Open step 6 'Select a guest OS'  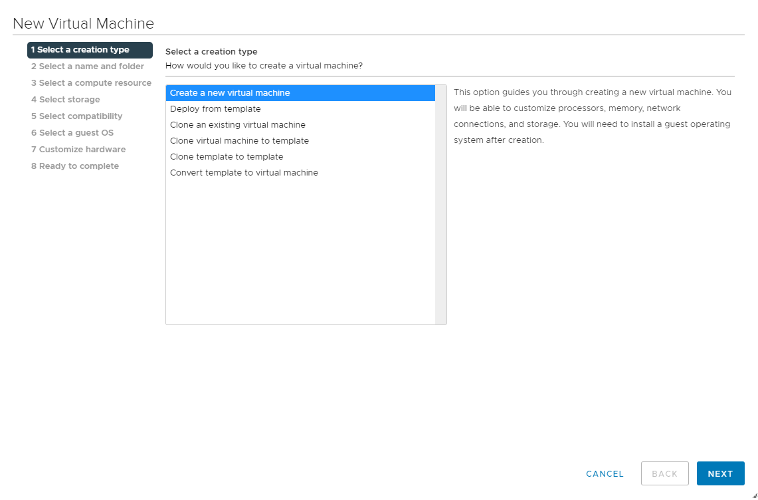tap(72, 133)
